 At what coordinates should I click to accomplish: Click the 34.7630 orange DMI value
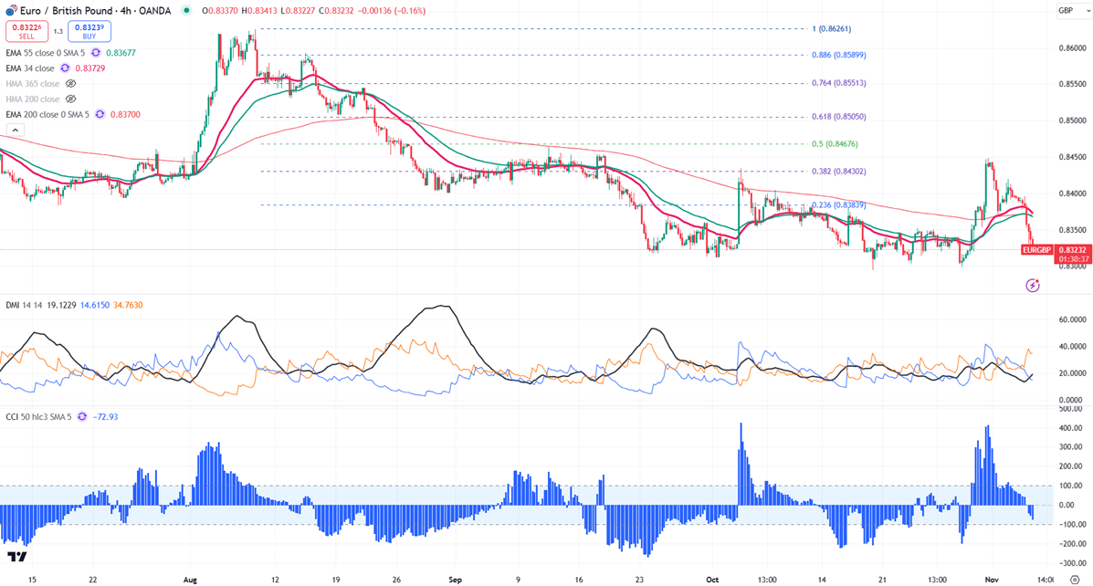pos(128,305)
